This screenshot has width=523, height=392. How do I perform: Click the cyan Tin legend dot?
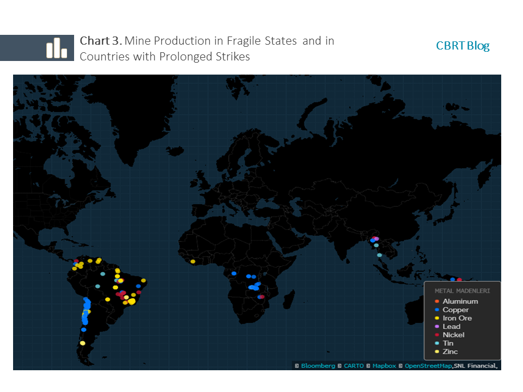coord(436,343)
